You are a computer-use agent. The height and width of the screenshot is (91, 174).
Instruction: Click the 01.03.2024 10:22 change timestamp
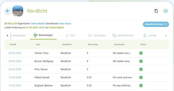coord(35,27)
